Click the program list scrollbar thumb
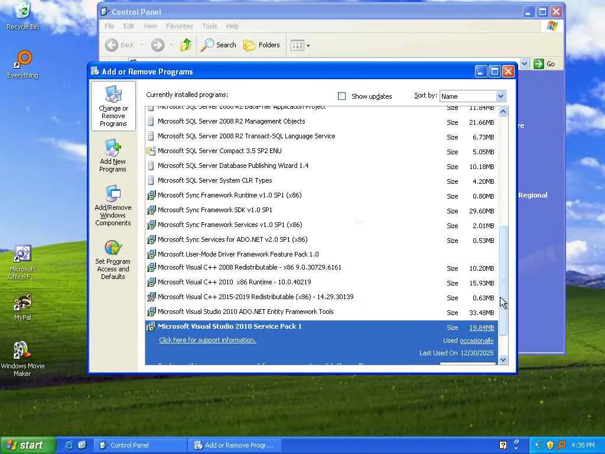The height and width of the screenshot is (454, 605). point(503,281)
